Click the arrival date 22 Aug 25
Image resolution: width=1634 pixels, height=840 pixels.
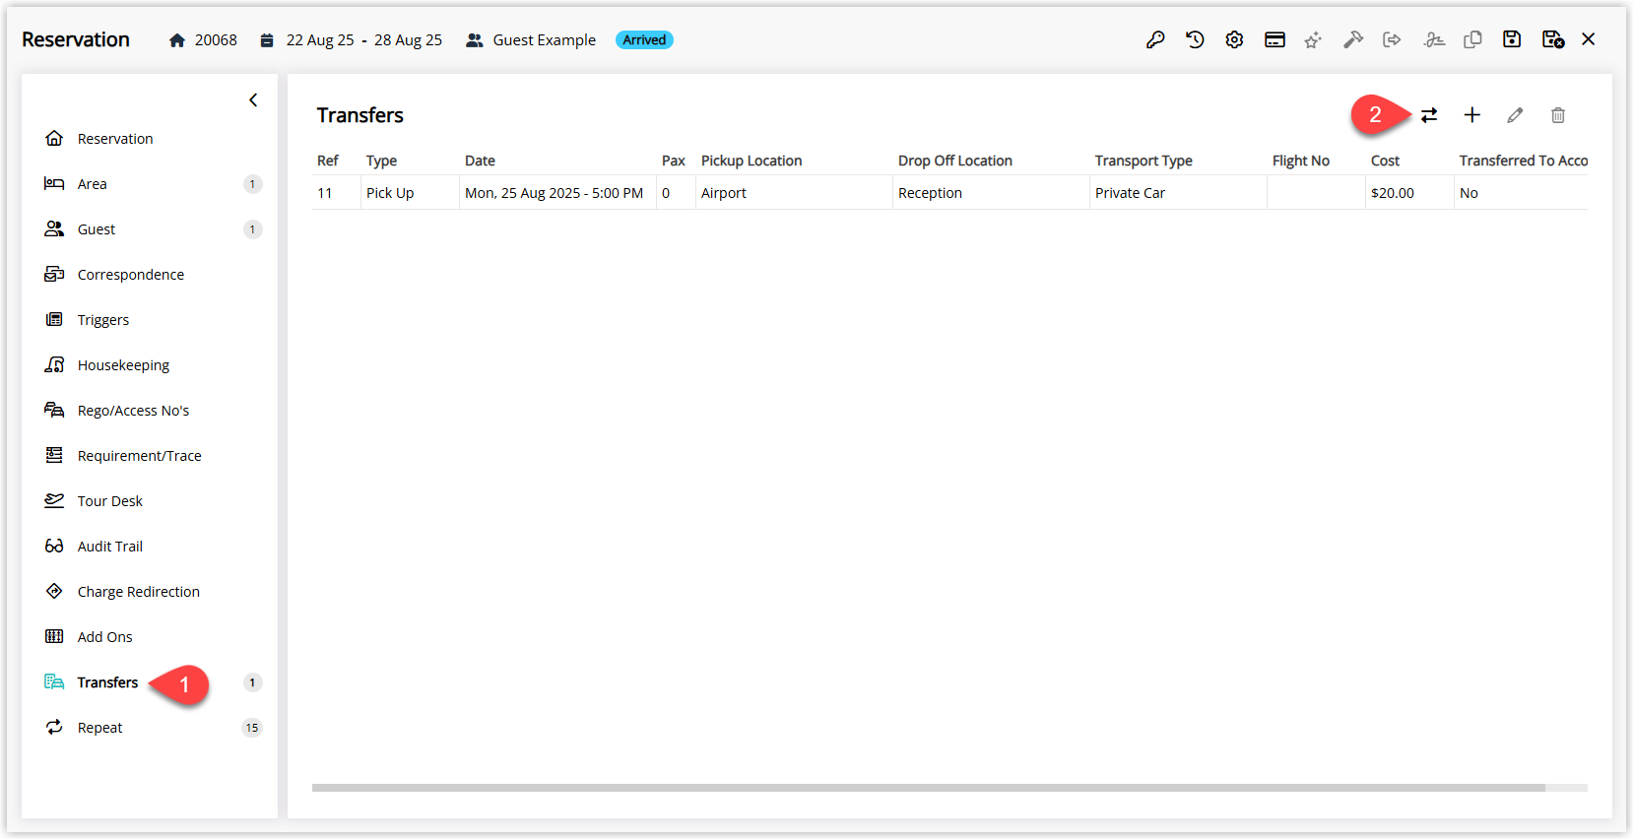pos(320,40)
